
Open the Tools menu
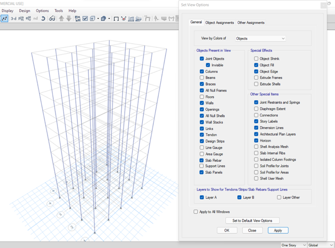coord(59,11)
